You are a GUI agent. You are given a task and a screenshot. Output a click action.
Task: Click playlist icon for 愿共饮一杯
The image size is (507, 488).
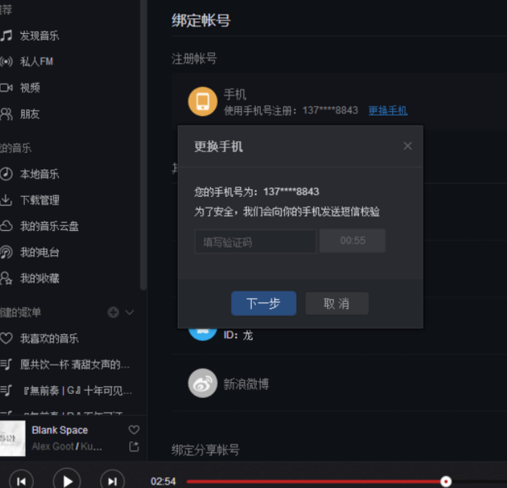(x=6, y=364)
